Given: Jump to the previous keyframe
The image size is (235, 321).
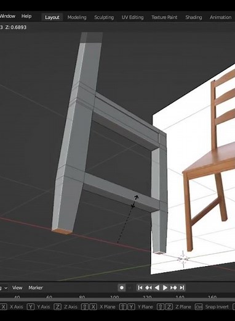Looking at the screenshot, I should (x=148, y=288).
